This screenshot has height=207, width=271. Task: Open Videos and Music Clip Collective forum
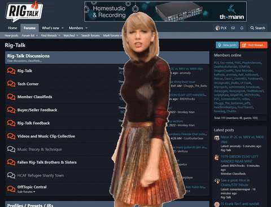tap(46, 136)
